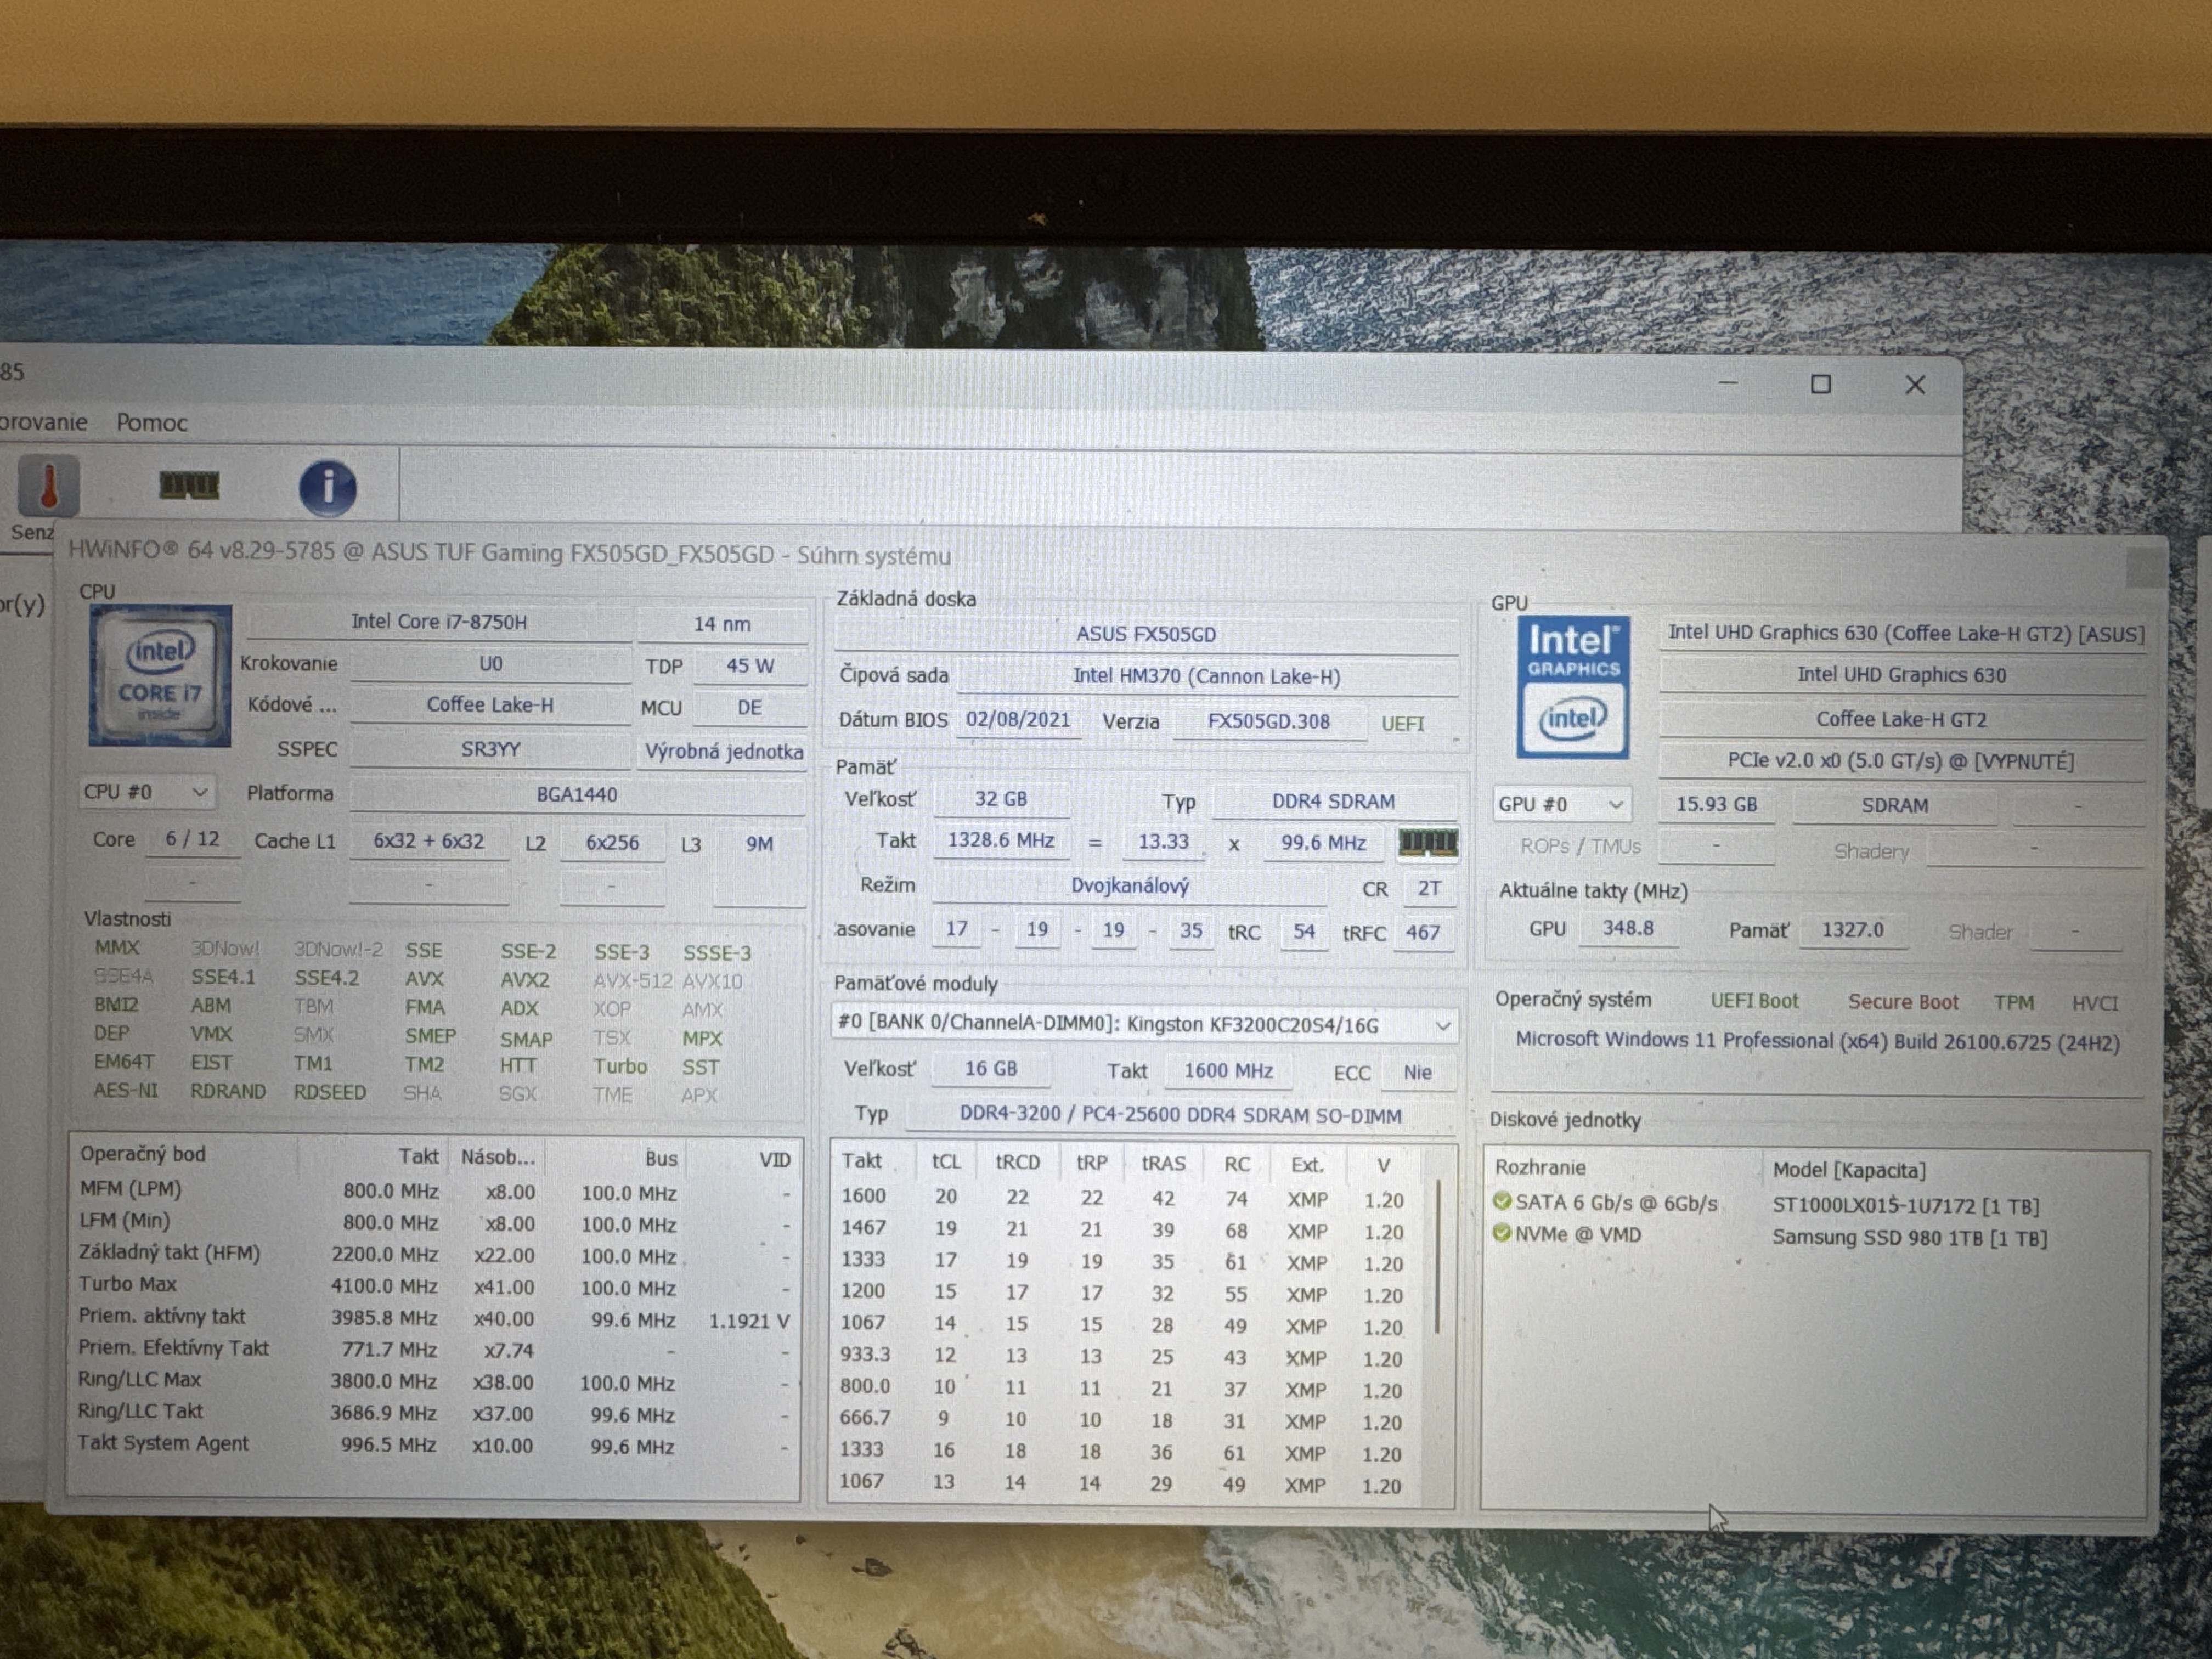Click the AES-NI feature flag
Image resolution: width=2212 pixels, height=1659 pixels.
click(x=125, y=1090)
